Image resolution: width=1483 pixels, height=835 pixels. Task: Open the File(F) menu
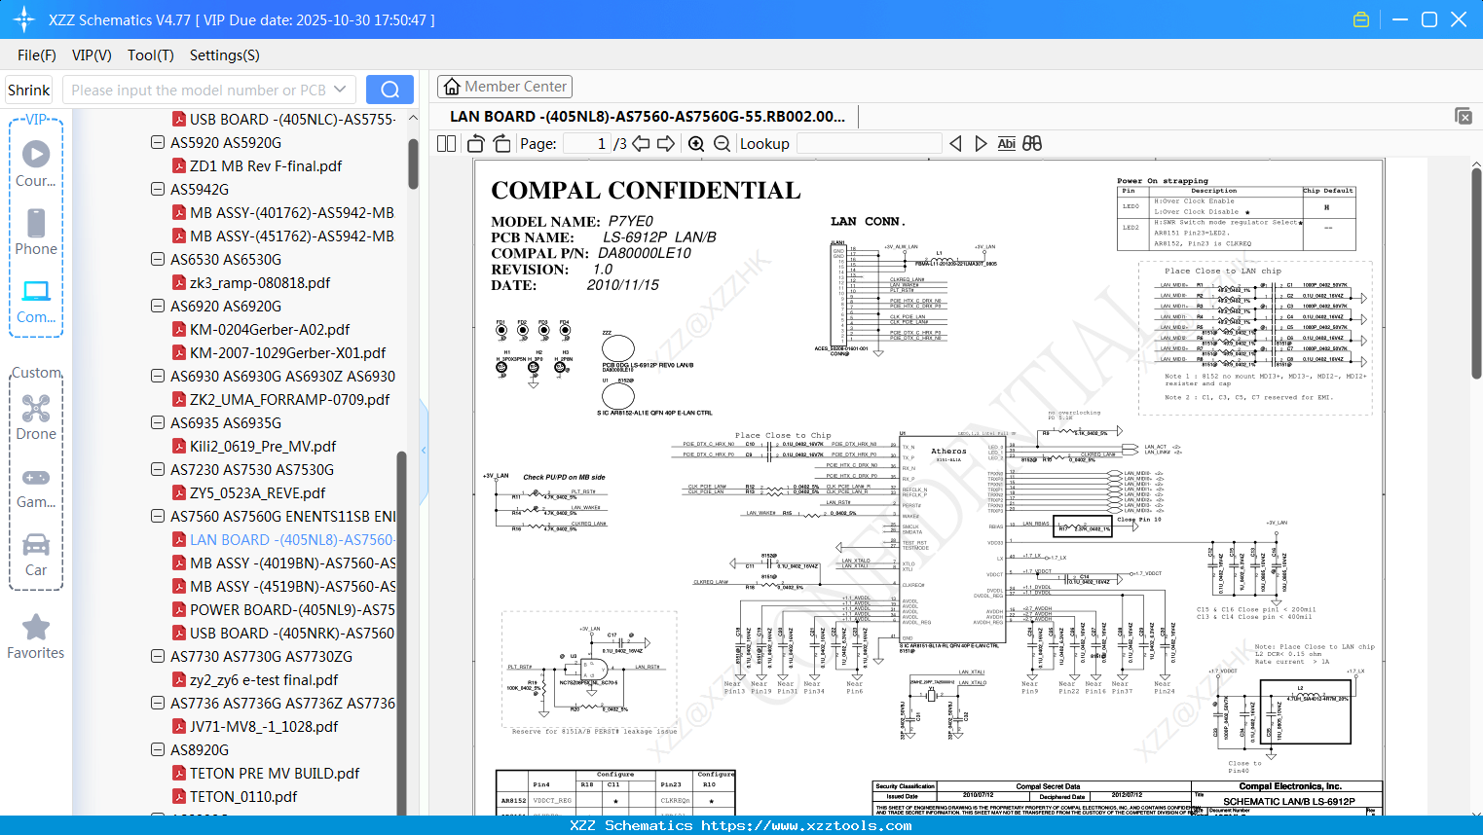pyautogui.click(x=37, y=55)
